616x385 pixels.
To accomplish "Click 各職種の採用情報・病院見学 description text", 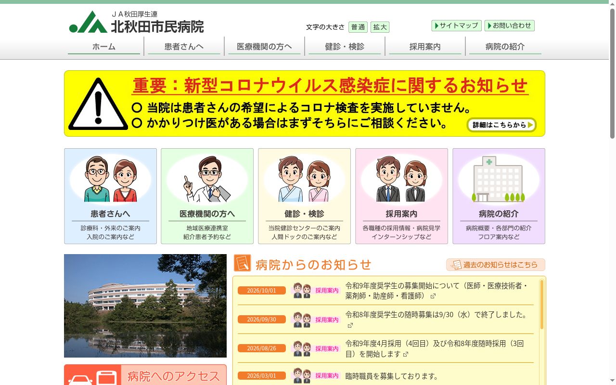I will (x=401, y=228).
